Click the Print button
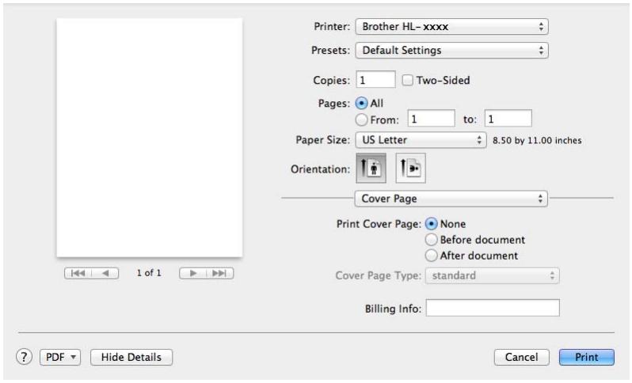The height and width of the screenshot is (383, 632). (x=587, y=357)
